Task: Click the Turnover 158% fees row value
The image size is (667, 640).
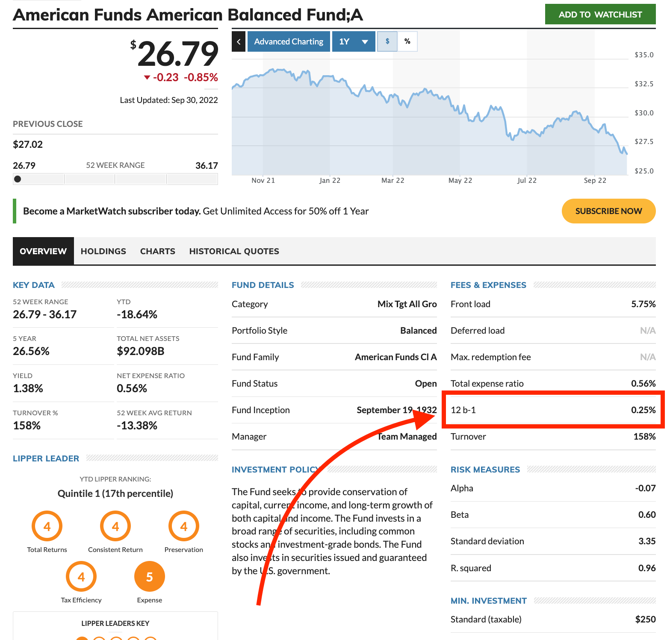Action: [645, 437]
